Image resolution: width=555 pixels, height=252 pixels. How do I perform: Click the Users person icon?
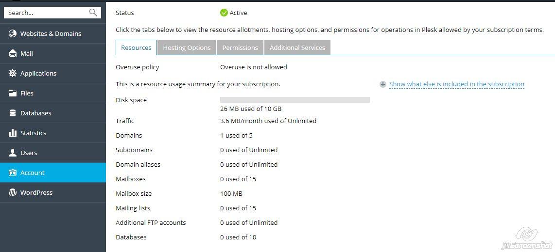point(13,153)
